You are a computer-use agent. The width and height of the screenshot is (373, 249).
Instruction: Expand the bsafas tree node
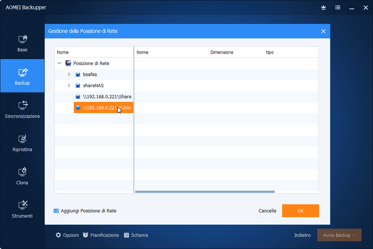(69, 74)
